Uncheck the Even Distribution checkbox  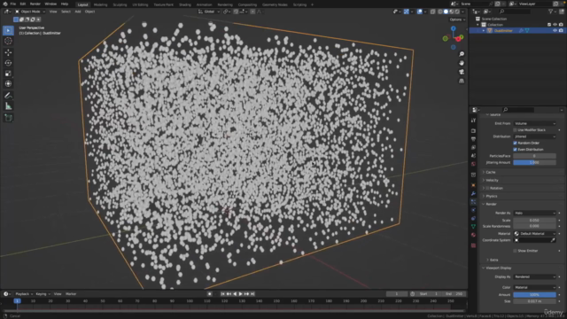click(516, 150)
